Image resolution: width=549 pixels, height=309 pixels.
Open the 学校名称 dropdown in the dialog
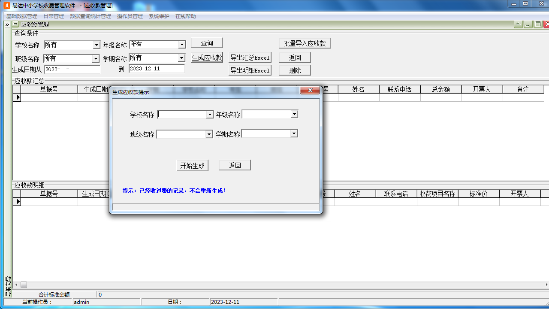[x=210, y=115]
